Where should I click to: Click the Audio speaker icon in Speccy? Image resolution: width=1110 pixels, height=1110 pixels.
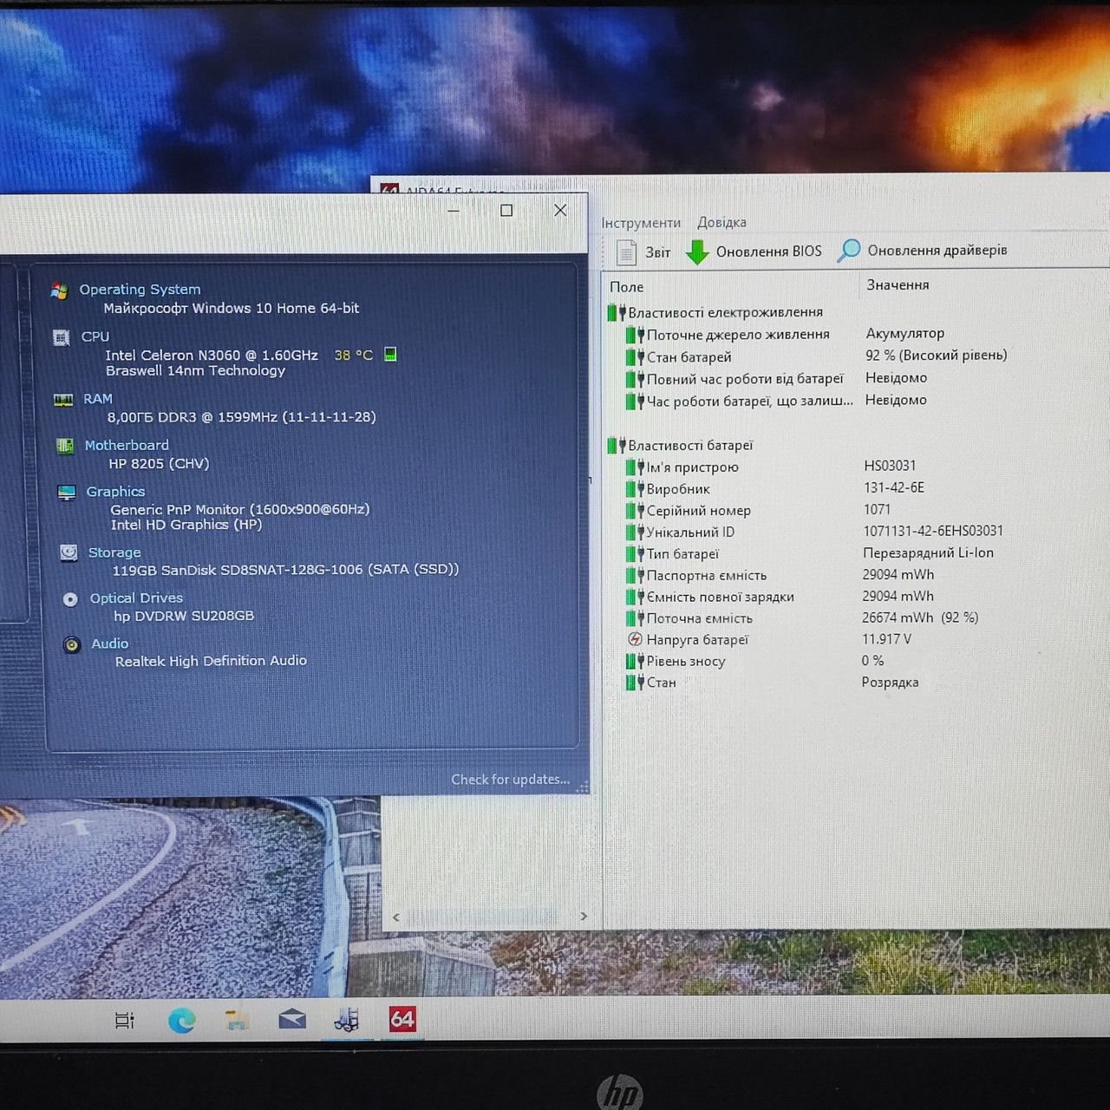[72, 644]
